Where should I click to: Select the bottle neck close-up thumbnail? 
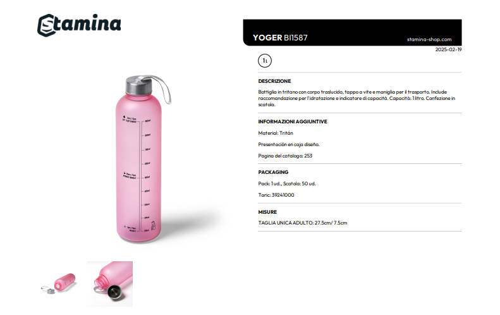tap(110, 284)
